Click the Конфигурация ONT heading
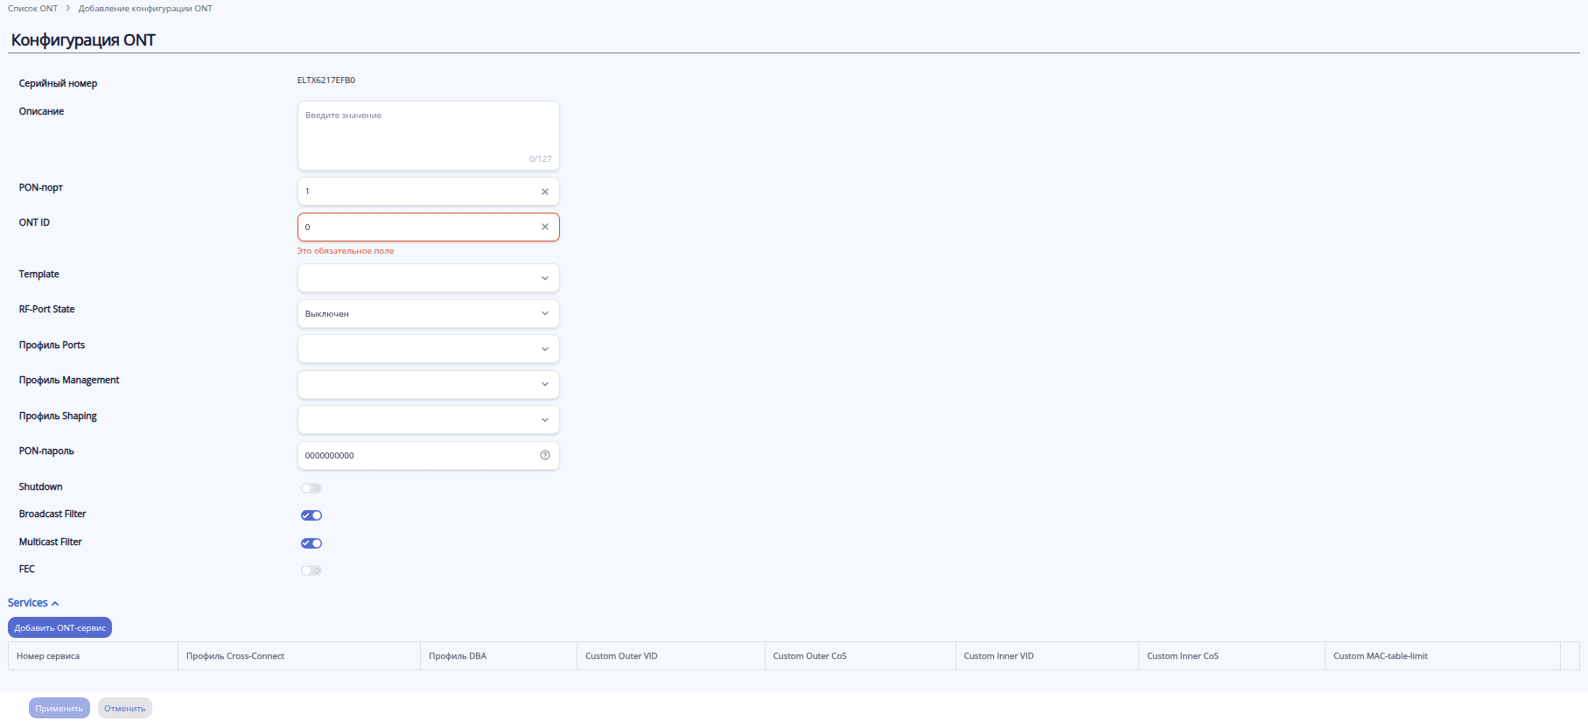Viewport: 1588px width, 721px height. coord(83,40)
